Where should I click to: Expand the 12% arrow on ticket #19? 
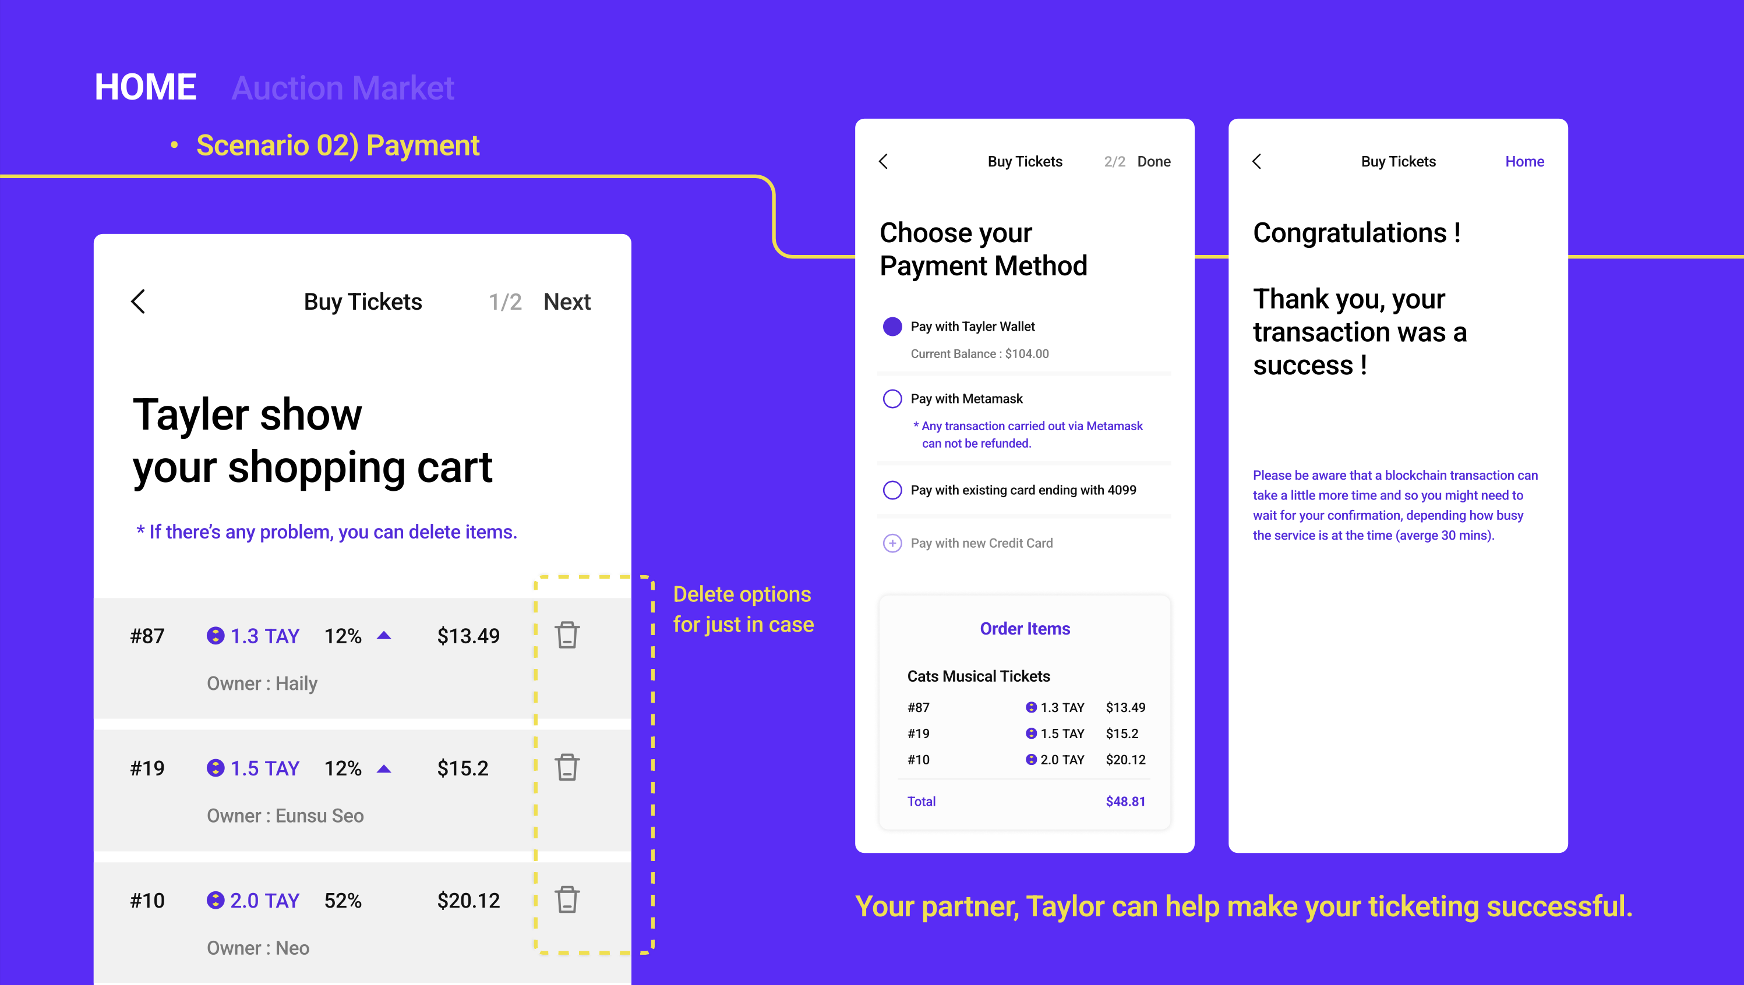pos(384,768)
